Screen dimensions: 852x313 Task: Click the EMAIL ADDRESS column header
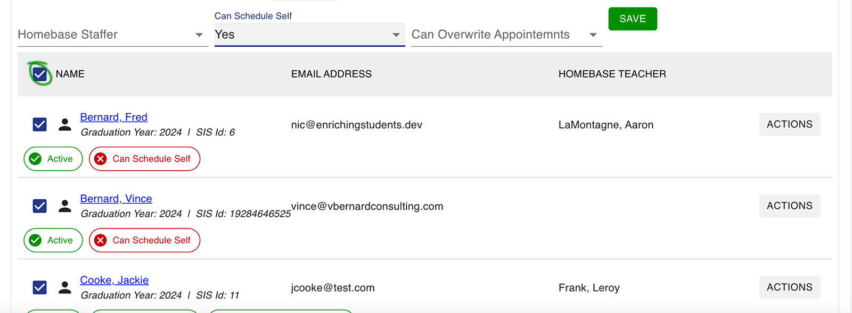[x=331, y=74]
